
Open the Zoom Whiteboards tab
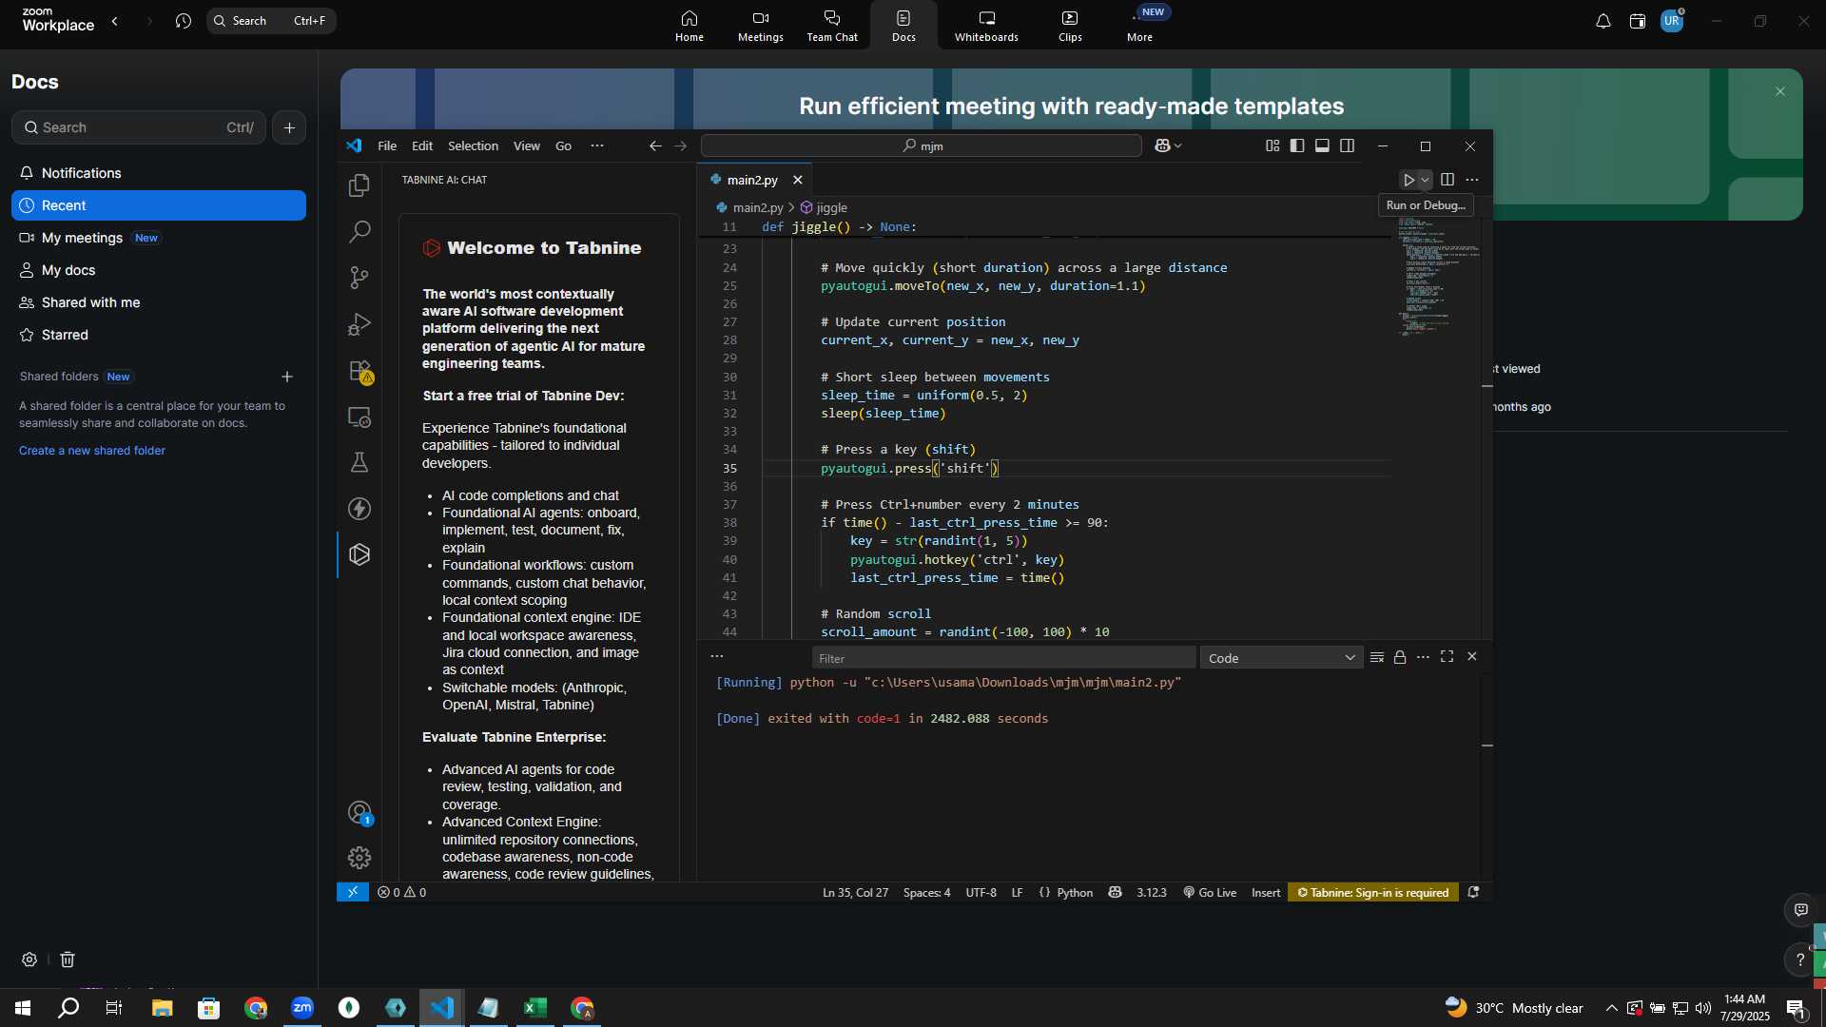(x=986, y=26)
